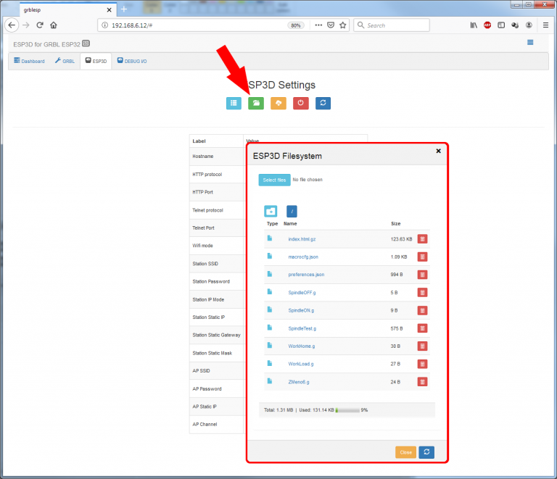This screenshot has height=479, width=557.
Task: Click the Total 1.31 MB status text
Action: pyautogui.click(x=278, y=410)
